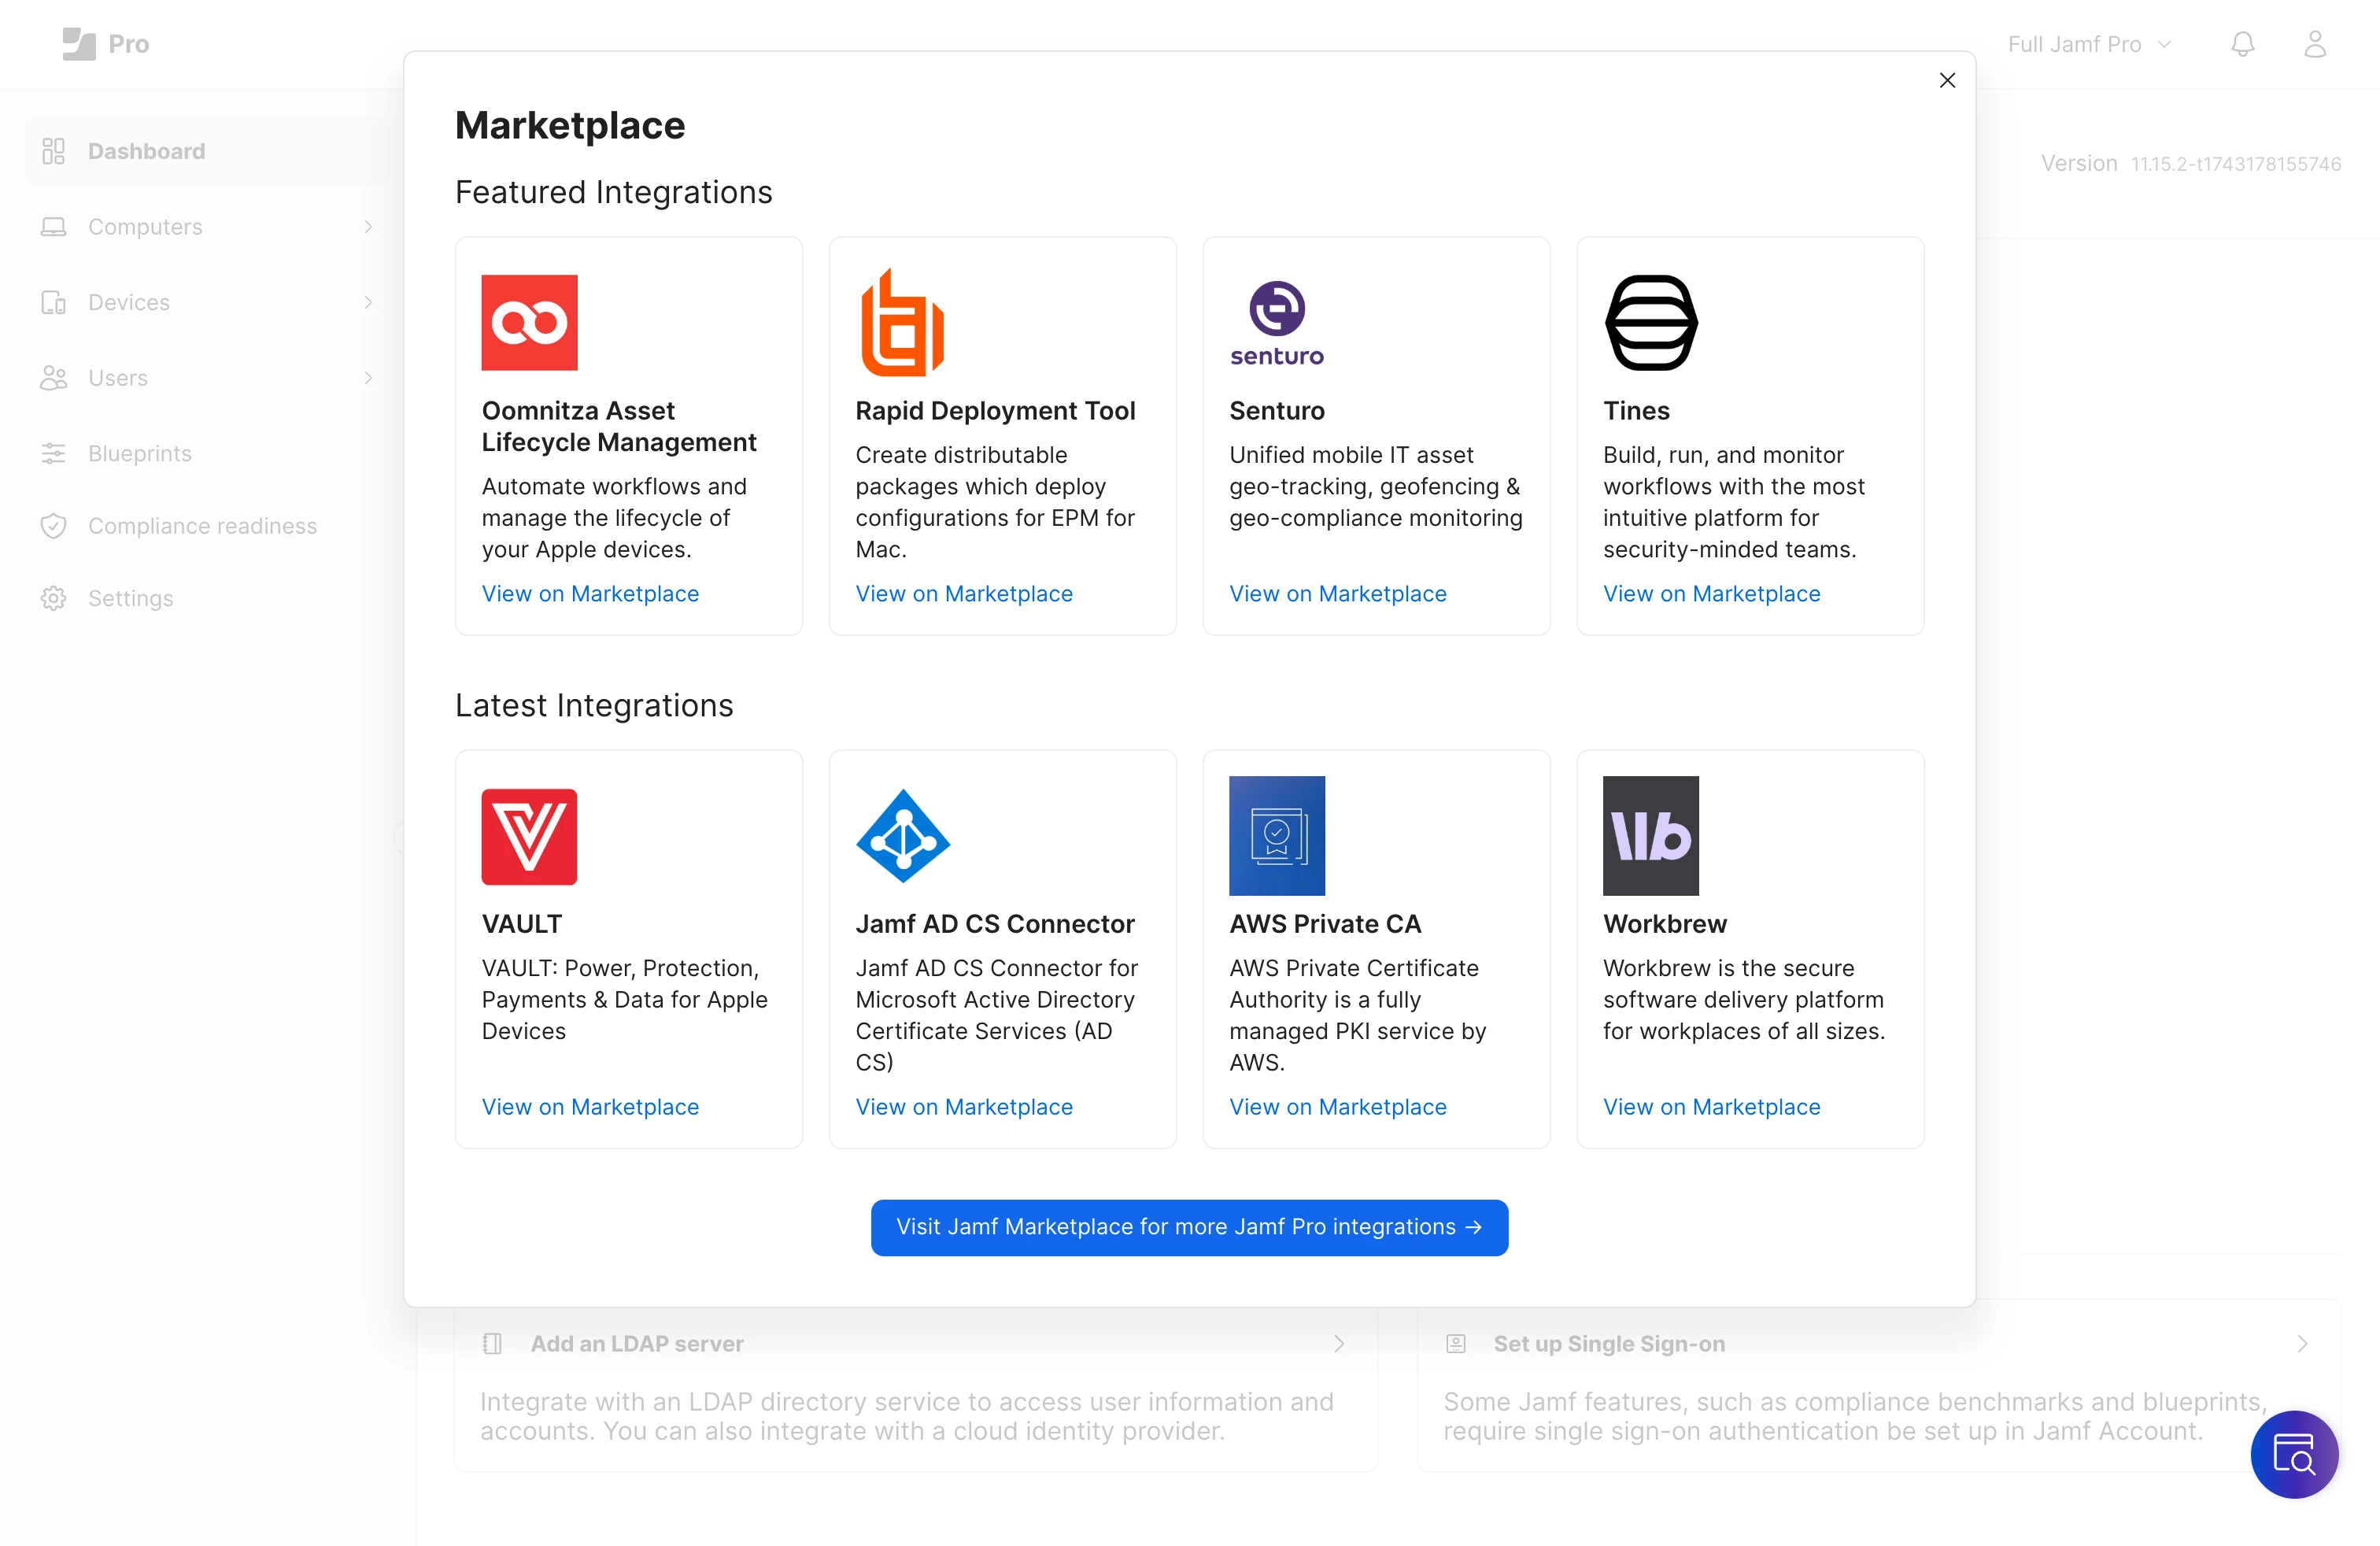
Task: Open the Full Jamf Pro dropdown
Action: (2088, 44)
